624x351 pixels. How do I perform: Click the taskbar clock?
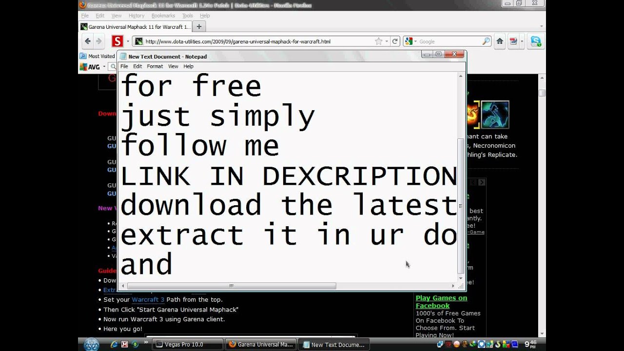(530, 344)
